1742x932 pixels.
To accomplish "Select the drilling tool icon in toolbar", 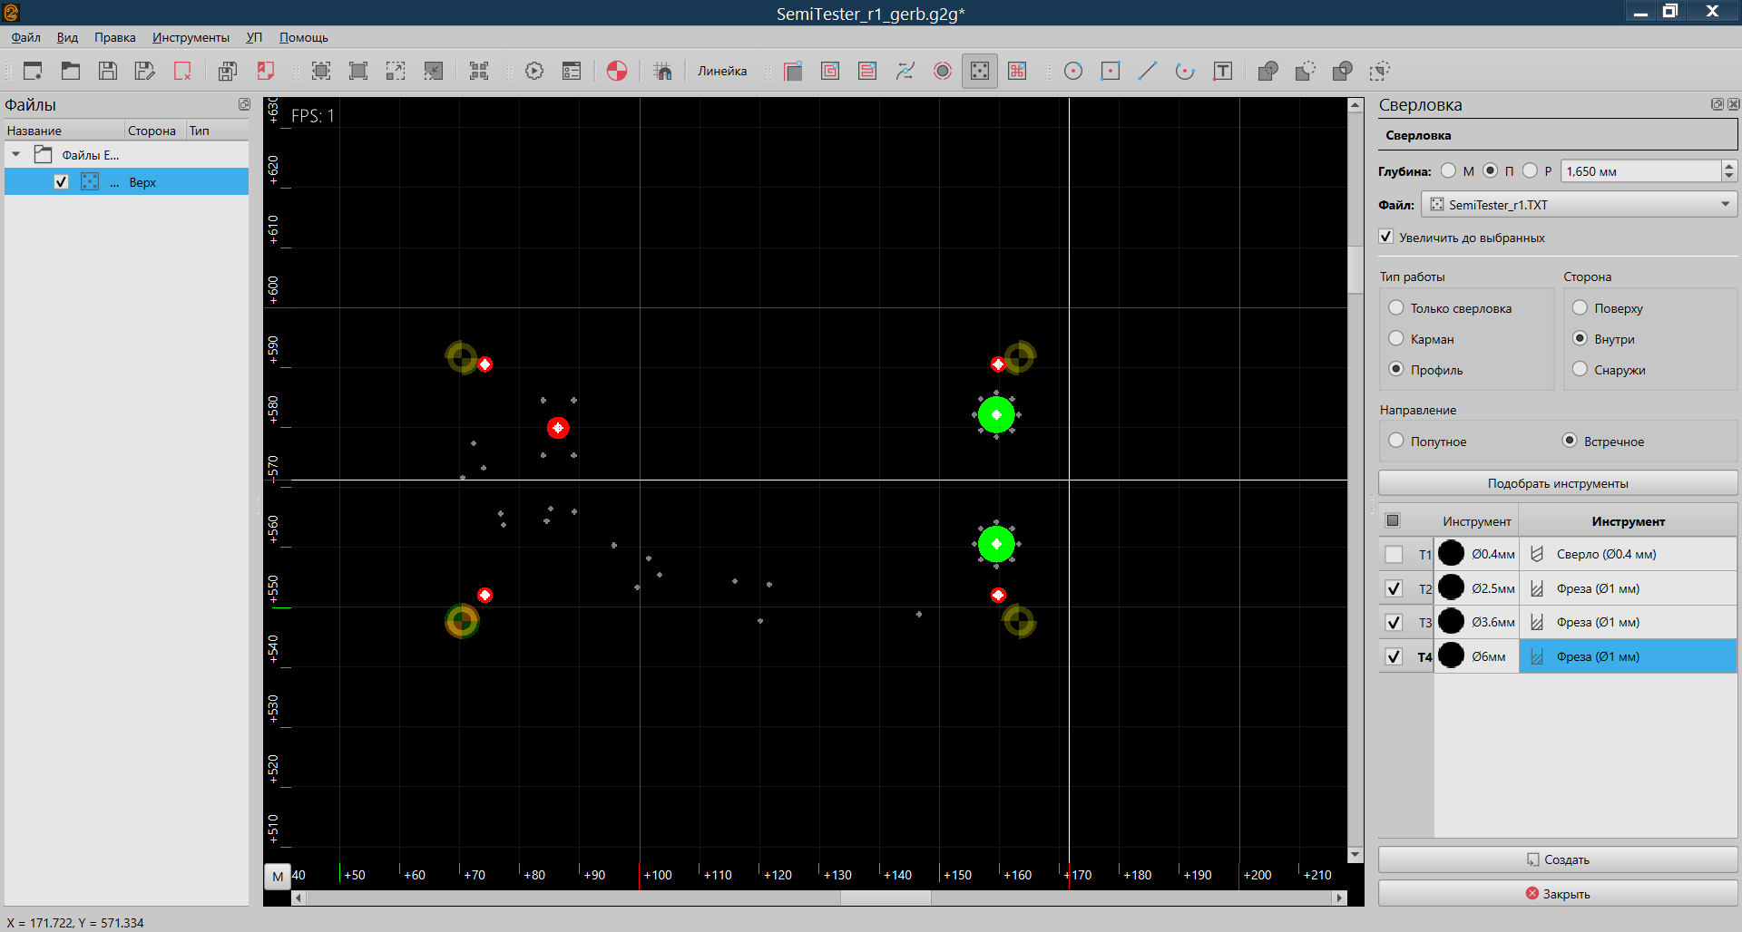I will coord(980,71).
